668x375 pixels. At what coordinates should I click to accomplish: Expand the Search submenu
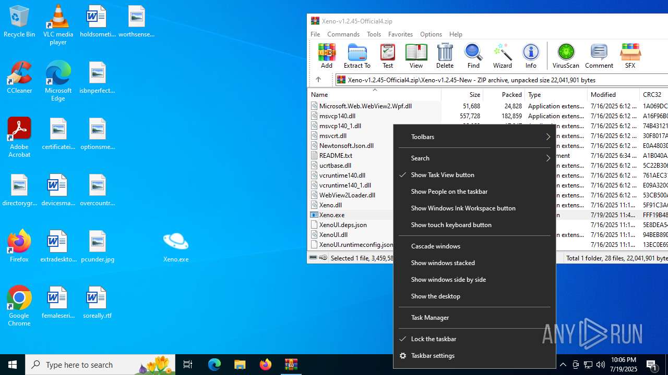[x=474, y=158]
